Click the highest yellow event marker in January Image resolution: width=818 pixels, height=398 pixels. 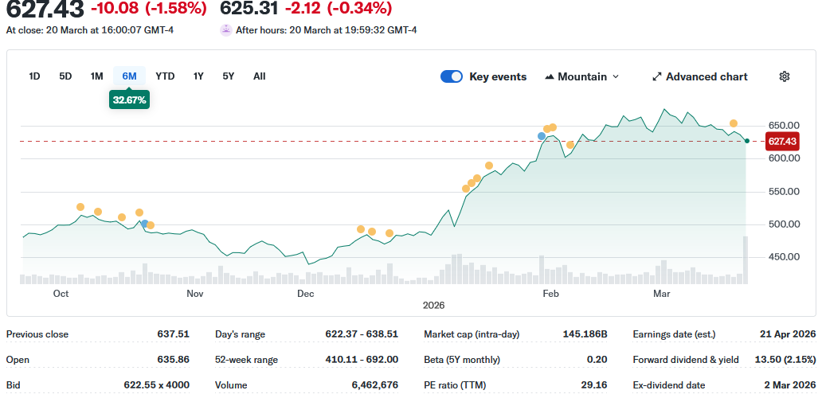point(489,166)
